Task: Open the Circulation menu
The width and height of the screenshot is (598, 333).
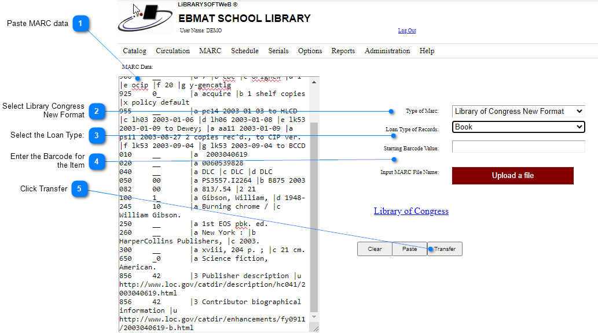Action: tap(173, 51)
